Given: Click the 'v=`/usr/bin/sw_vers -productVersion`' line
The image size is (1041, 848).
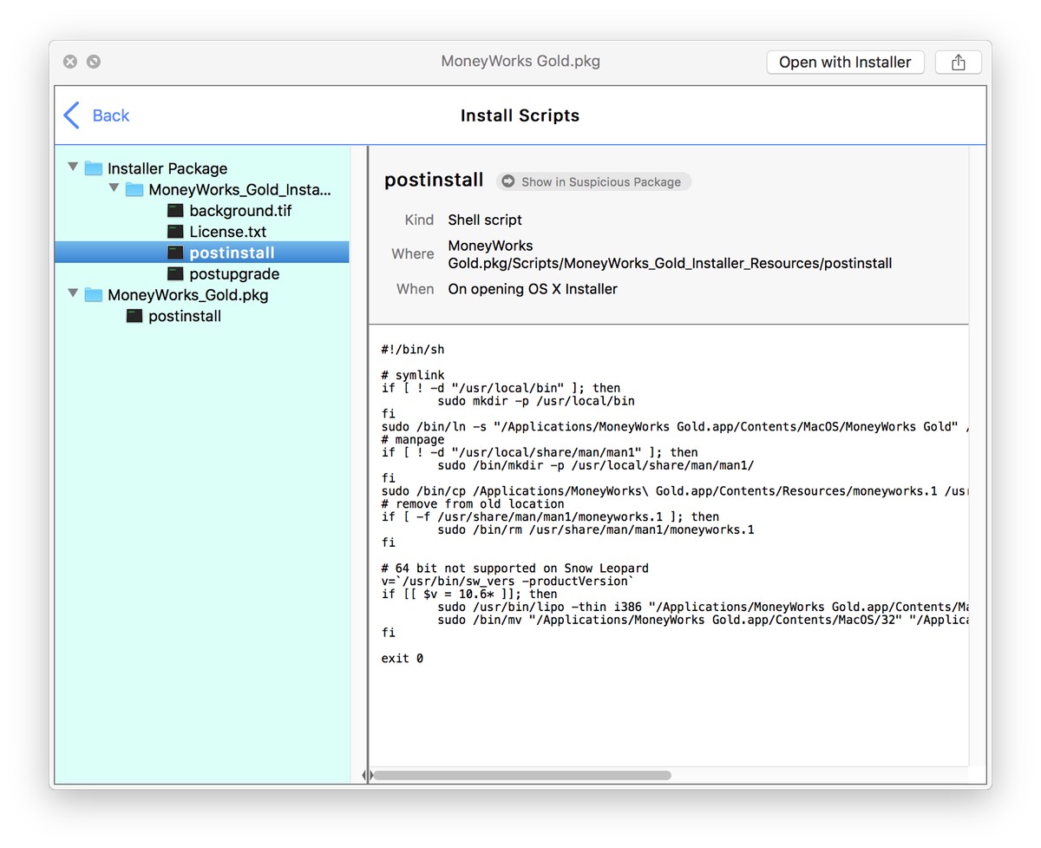Looking at the screenshot, I should tap(507, 582).
